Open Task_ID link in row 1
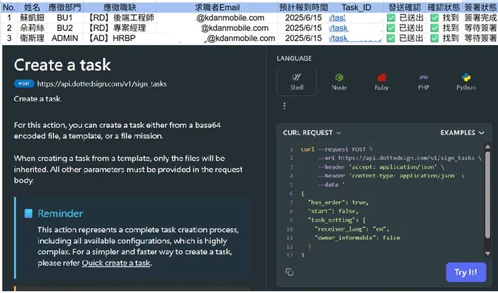The image size is (498, 293). [x=337, y=18]
